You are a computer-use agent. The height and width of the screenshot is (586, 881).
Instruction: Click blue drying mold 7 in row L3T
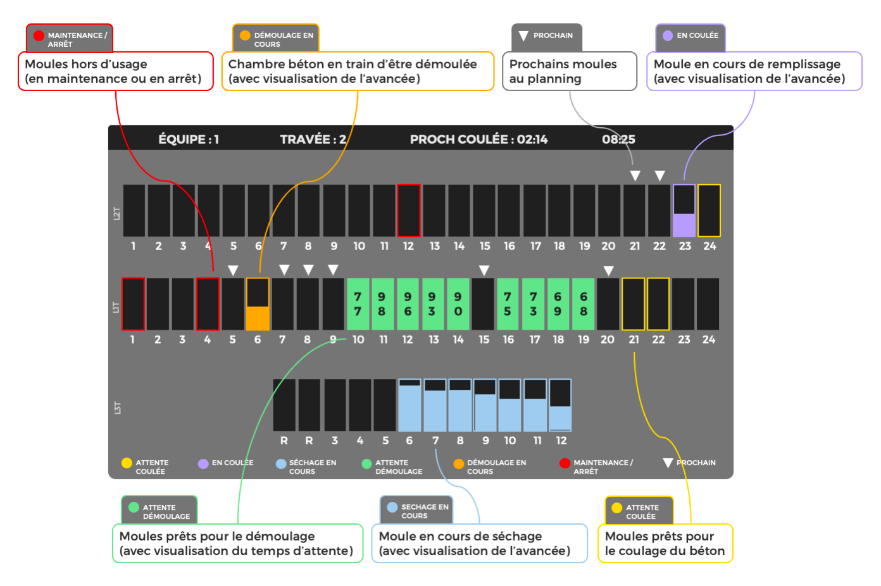point(435,405)
